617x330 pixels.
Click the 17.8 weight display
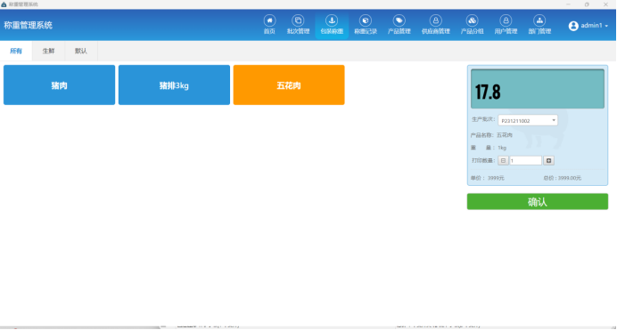tap(538, 89)
